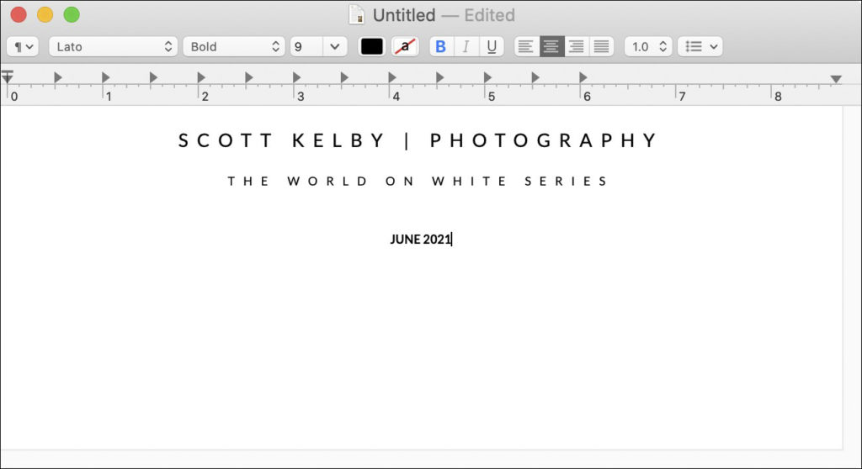Click in THE WORLD ON WHITE SERIES line

click(x=418, y=182)
